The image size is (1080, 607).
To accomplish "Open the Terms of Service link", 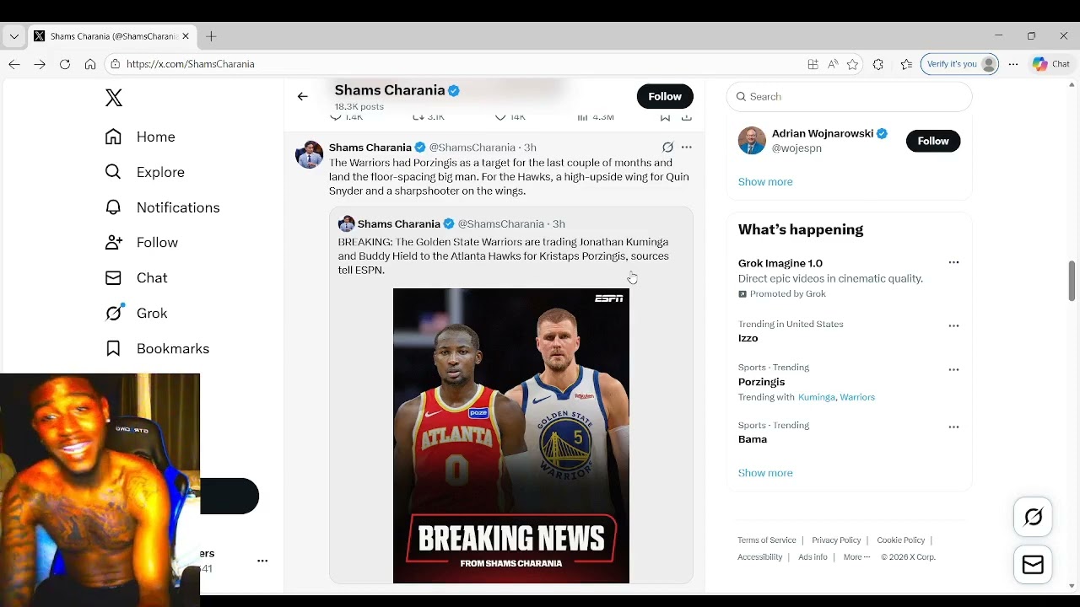I will pyautogui.click(x=767, y=540).
